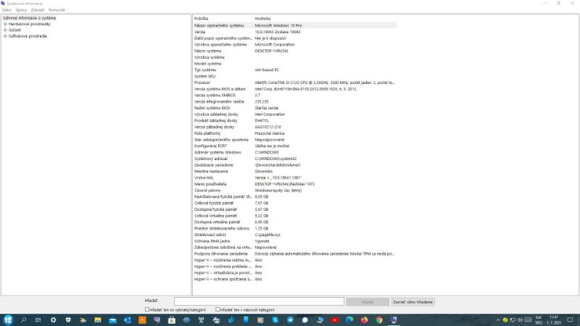Open Microsoft Edge from the taskbar

tap(349, 319)
